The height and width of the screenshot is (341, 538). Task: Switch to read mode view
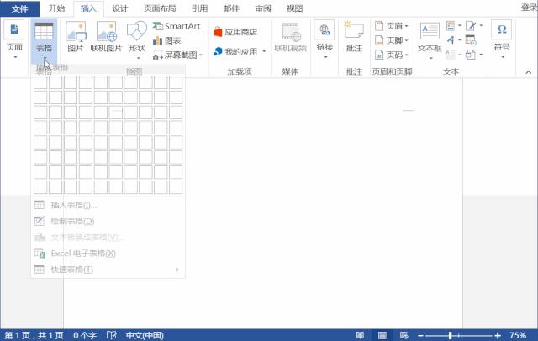[x=360, y=335]
